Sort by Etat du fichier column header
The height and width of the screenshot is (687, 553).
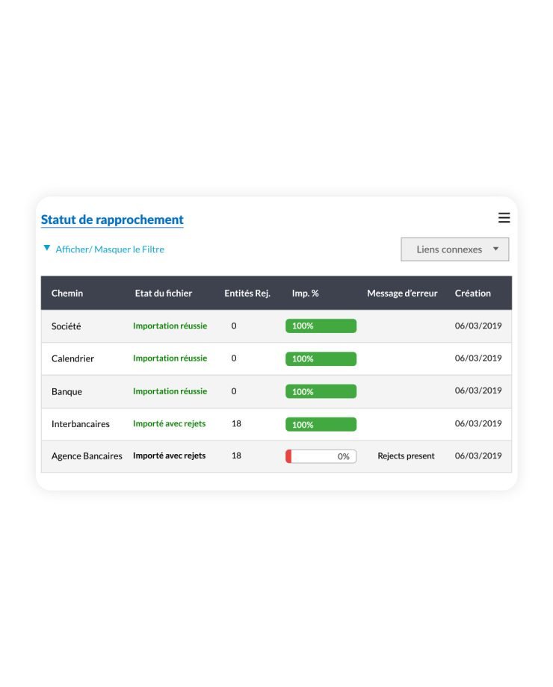point(164,293)
